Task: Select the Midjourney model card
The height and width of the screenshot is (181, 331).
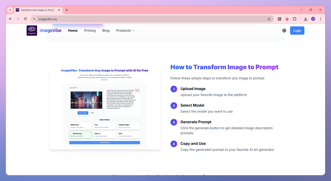Action: coord(81,126)
